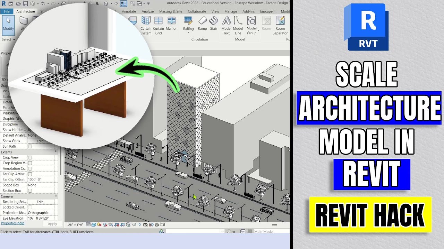Screen dimensions: 444x249
Task: Click the Curtain Grid tool
Action: (x=159, y=25)
